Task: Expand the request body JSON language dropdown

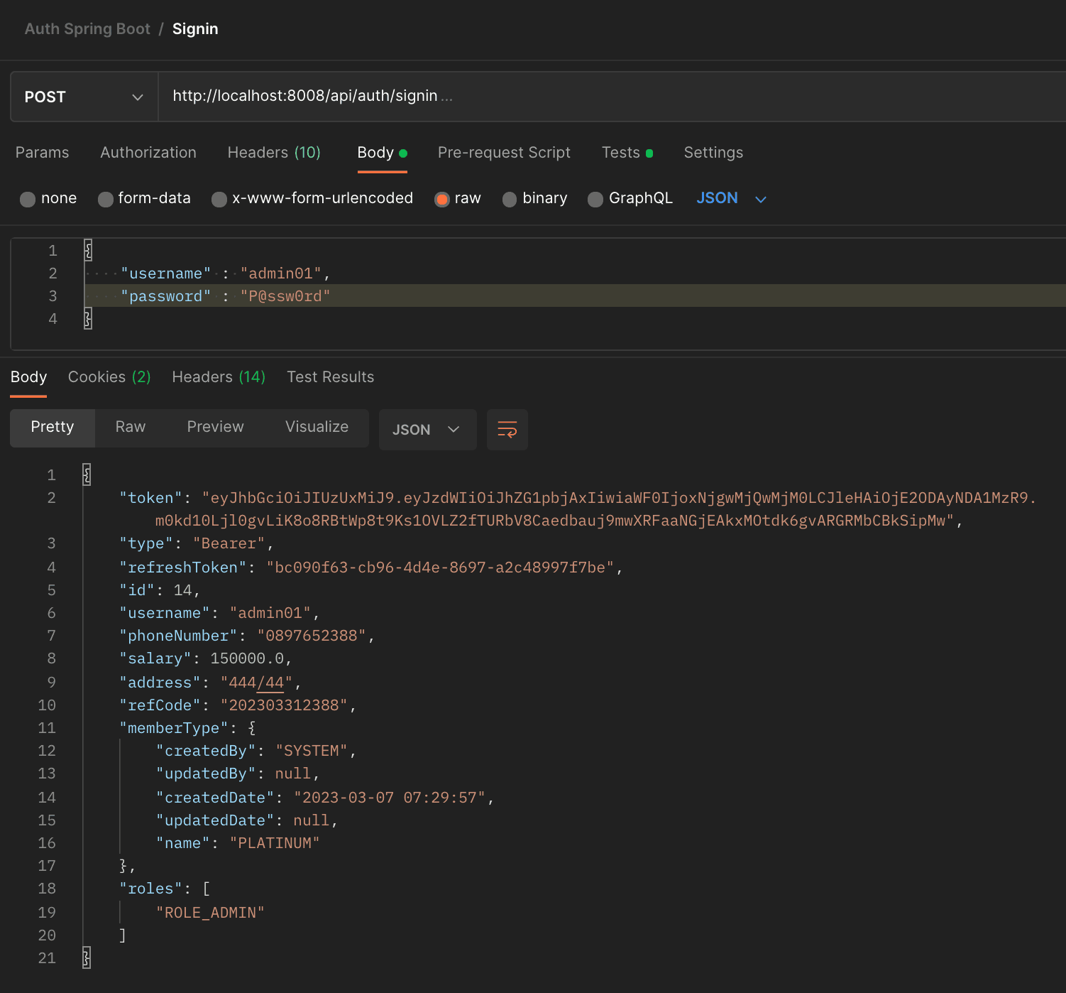Action: [731, 198]
